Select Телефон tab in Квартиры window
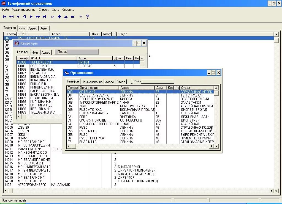This screenshot has width=282, height=204. point(23,52)
